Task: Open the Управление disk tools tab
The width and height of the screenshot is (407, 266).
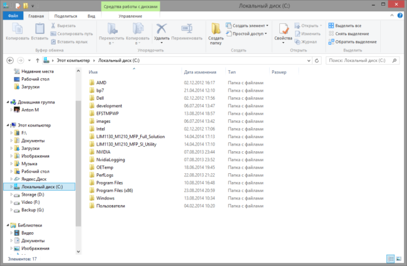Action: click(x=130, y=16)
